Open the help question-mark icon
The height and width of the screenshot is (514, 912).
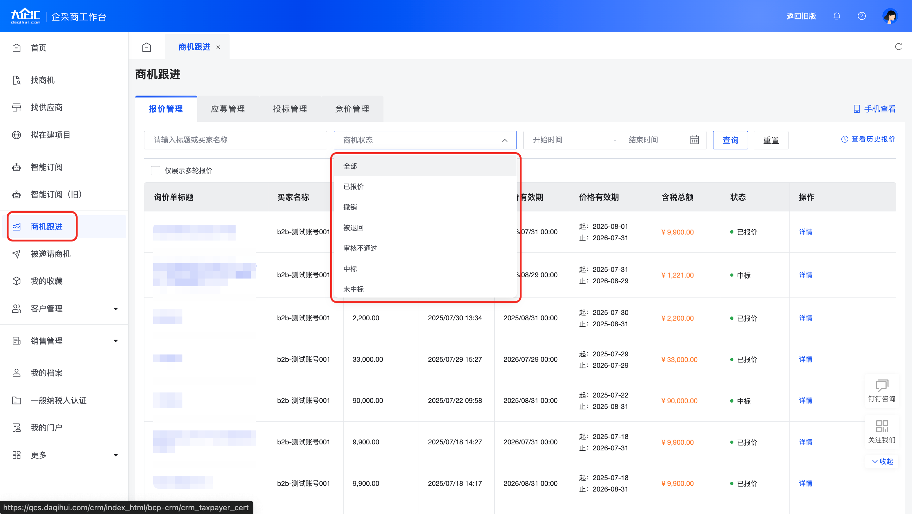point(862,16)
